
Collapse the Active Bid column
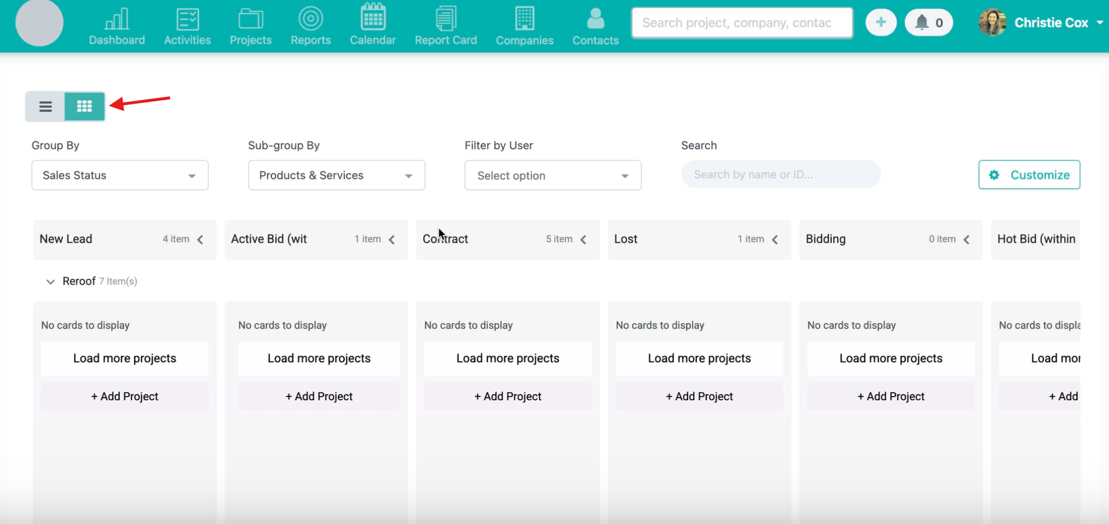[392, 239]
